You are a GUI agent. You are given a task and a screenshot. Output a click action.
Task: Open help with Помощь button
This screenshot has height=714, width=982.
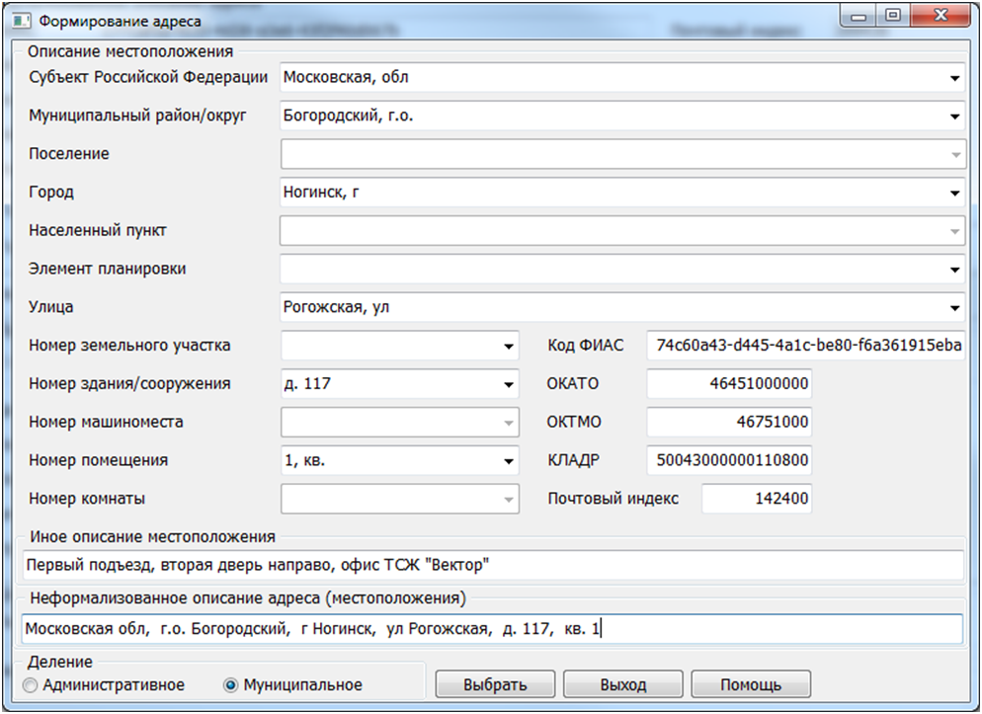point(750,685)
